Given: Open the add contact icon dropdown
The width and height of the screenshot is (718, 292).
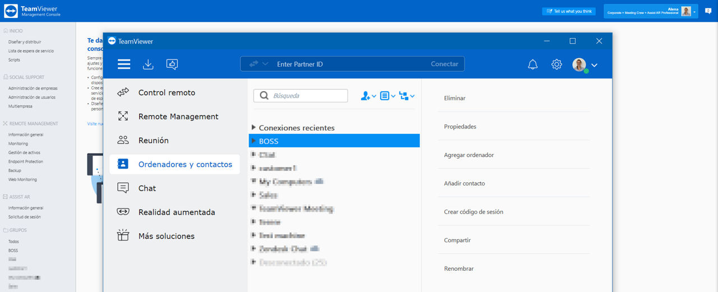Looking at the screenshot, I should click(x=368, y=96).
